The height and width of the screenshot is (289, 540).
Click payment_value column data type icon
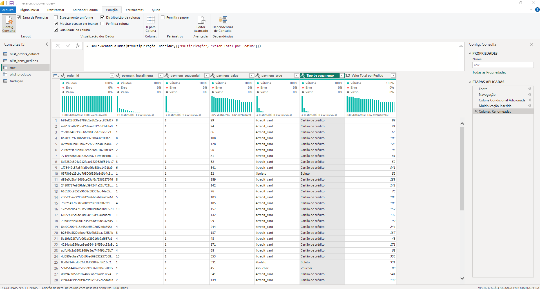coord(213,75)
